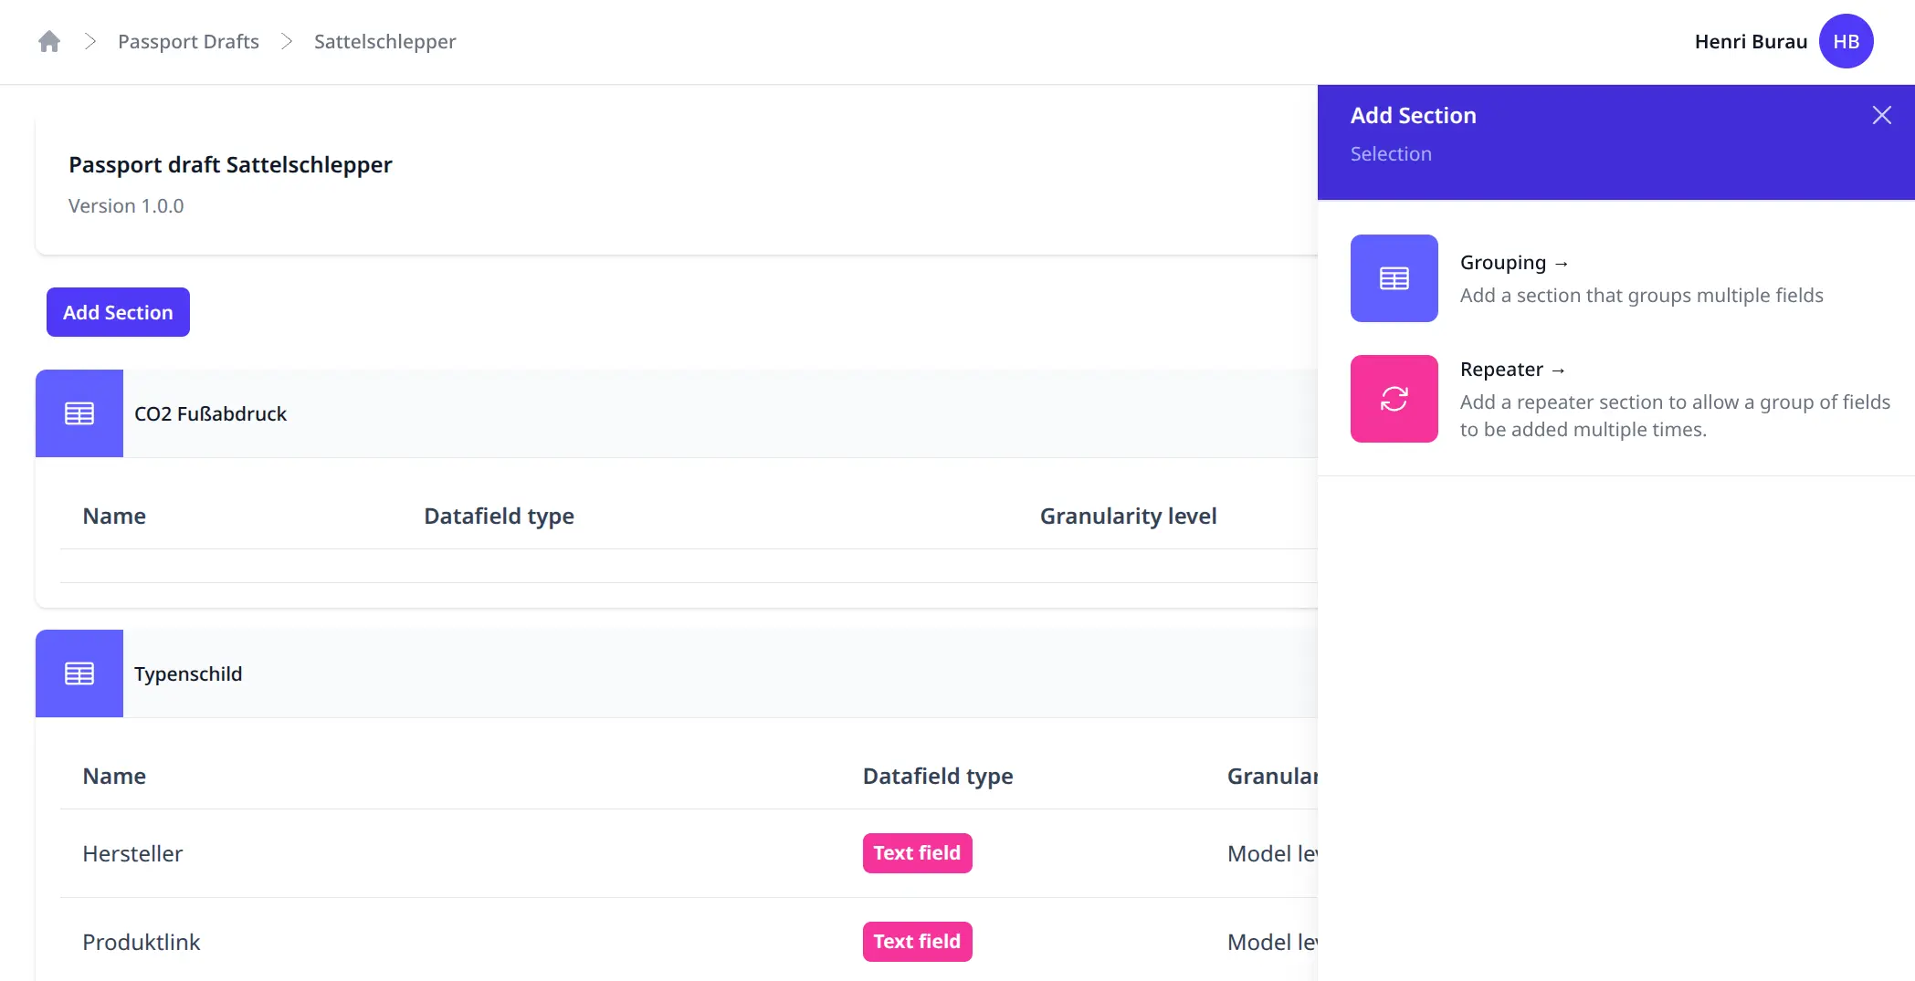Click the home icon in the breadcrumb
Image resolution: width=1915 pixels, height=981 pixels.
(x=48, y=41)
